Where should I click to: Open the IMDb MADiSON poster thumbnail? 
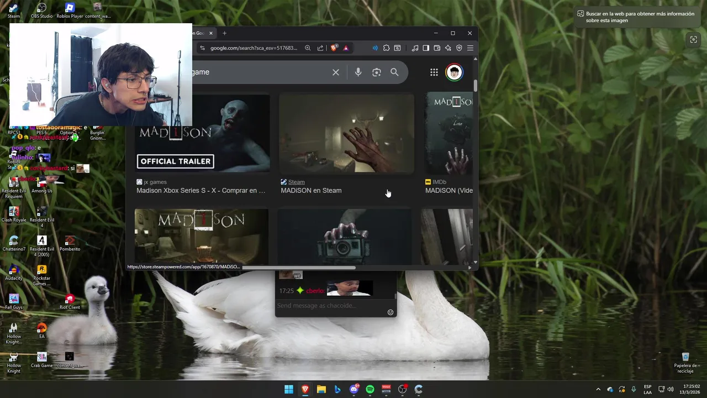pyautogui.click(x=449, y=133)
